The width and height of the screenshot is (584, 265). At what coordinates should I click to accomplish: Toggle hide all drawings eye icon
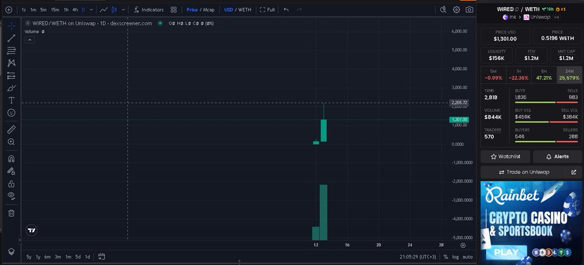pos(12,196)
